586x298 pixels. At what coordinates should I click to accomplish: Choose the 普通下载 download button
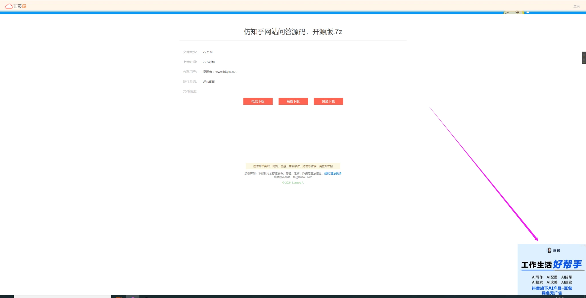coord(328,101)
